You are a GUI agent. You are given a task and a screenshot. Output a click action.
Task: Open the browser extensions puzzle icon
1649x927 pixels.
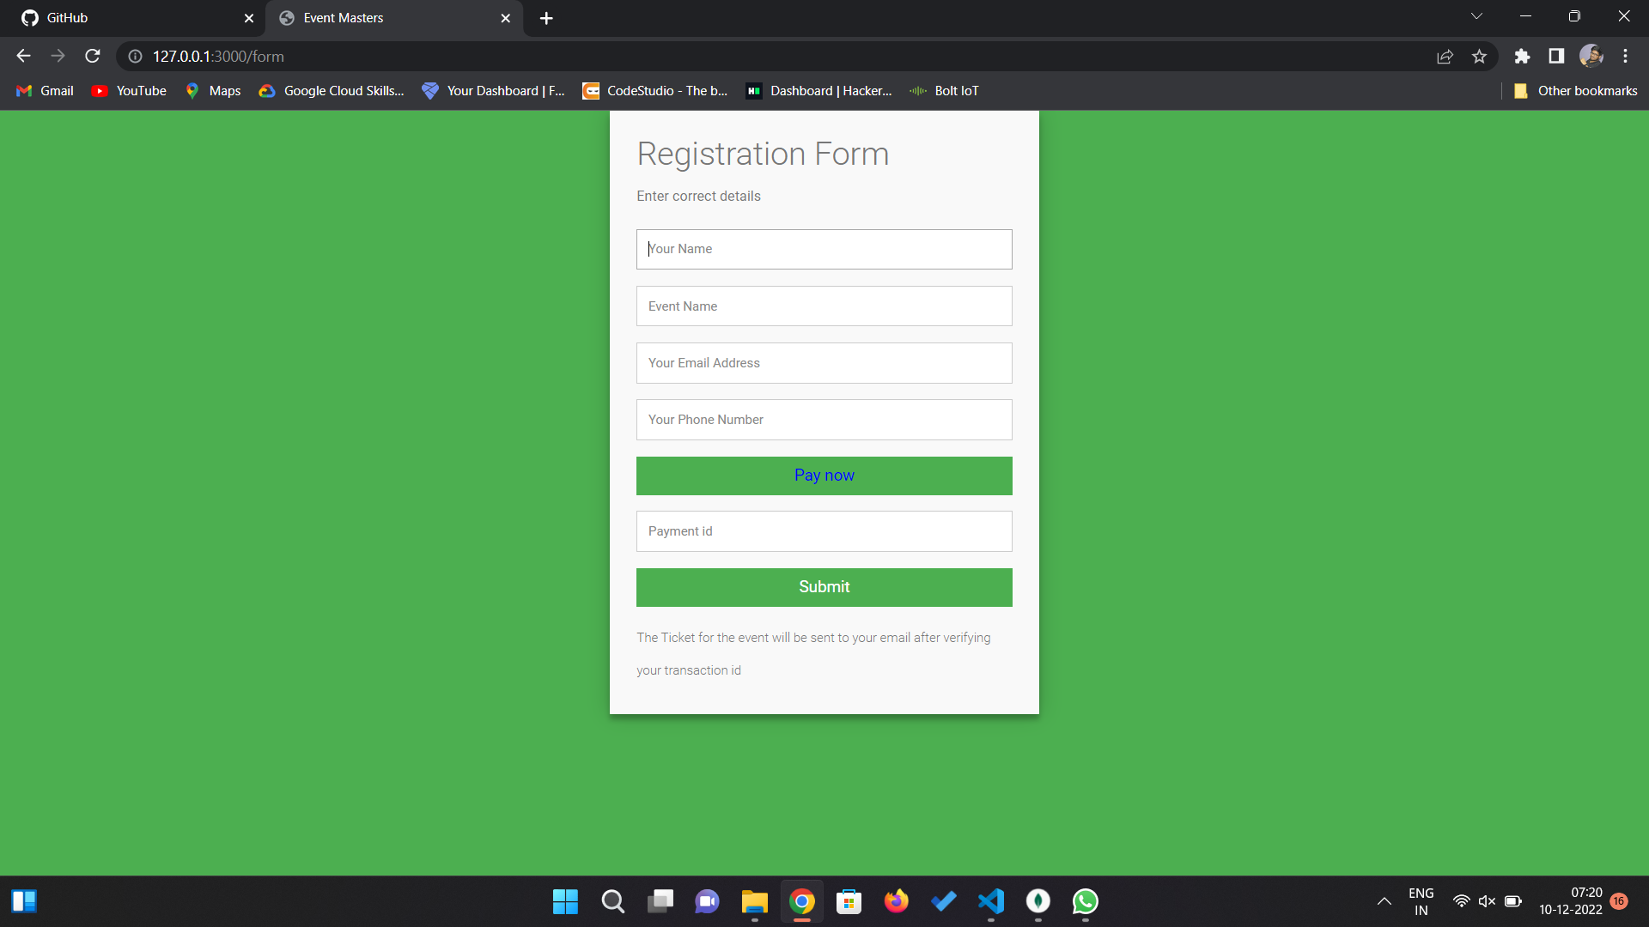pos(1522,56)
